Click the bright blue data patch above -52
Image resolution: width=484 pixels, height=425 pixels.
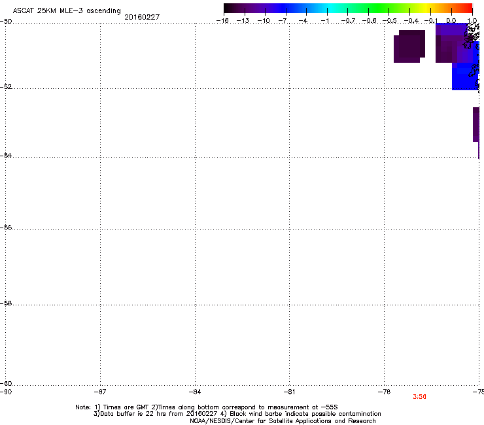tap(464, 77)
